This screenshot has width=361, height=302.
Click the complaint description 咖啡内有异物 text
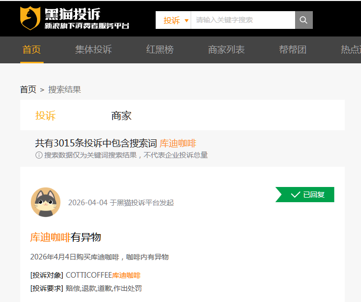[x=148, y=257]
